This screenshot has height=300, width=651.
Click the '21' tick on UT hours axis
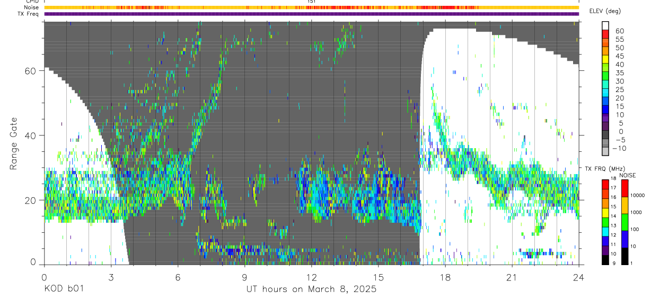[512, 277]
